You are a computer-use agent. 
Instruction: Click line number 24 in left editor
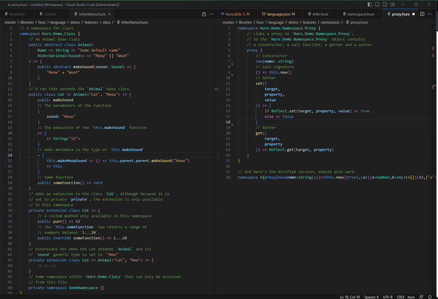click(10, 155)
